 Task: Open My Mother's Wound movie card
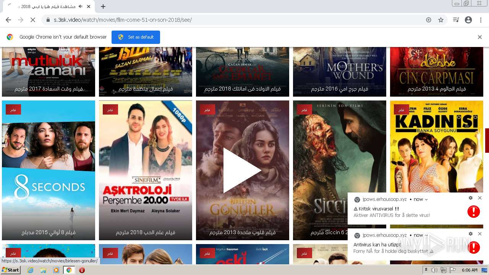point(340,71)
